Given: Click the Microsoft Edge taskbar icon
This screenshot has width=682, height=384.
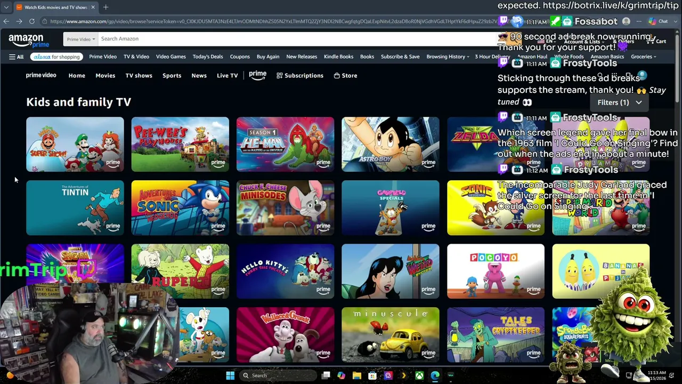Looking at the screenshot, I should click(x=435, y=375).
